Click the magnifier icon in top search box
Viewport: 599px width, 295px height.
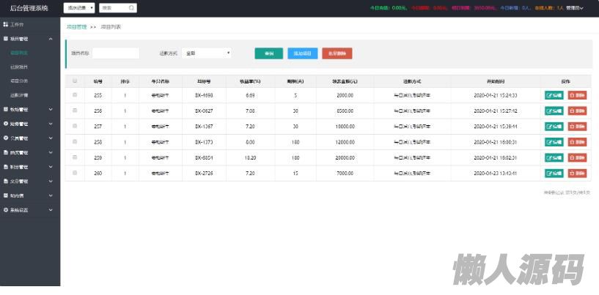131,8
